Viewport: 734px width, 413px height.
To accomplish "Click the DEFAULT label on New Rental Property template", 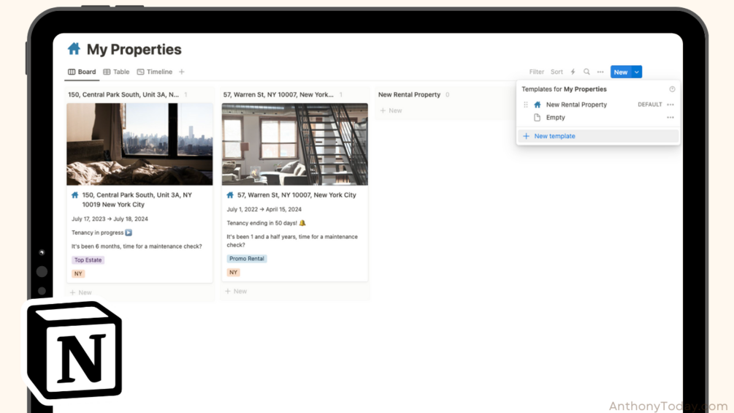I will (650, 105).
